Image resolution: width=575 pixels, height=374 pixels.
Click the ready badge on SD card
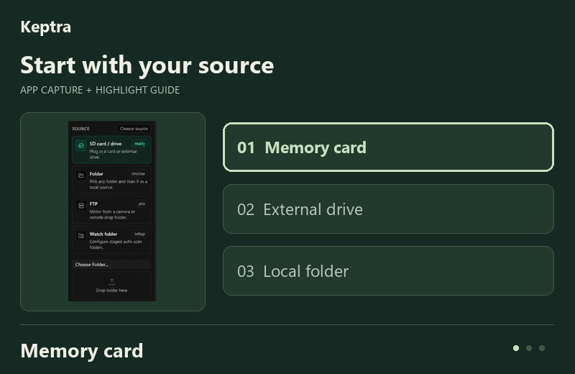pyautogui.click(x=139, y=144)
